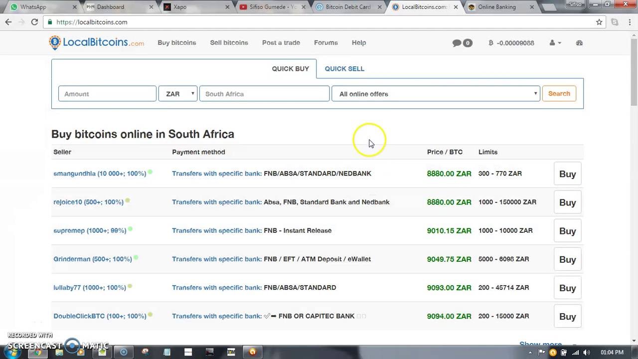Open the Windows Start button
This screenshot has height=359, width=638.
coord(12,351)
